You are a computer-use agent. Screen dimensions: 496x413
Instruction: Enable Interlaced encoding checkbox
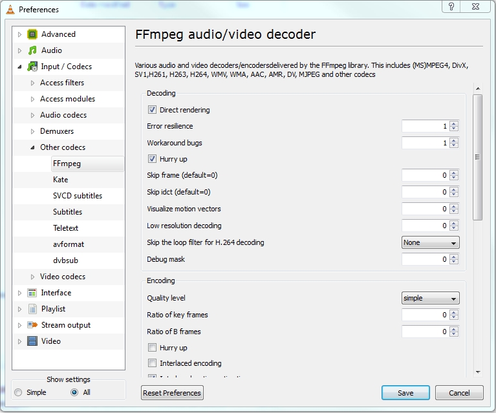point(152,363)
